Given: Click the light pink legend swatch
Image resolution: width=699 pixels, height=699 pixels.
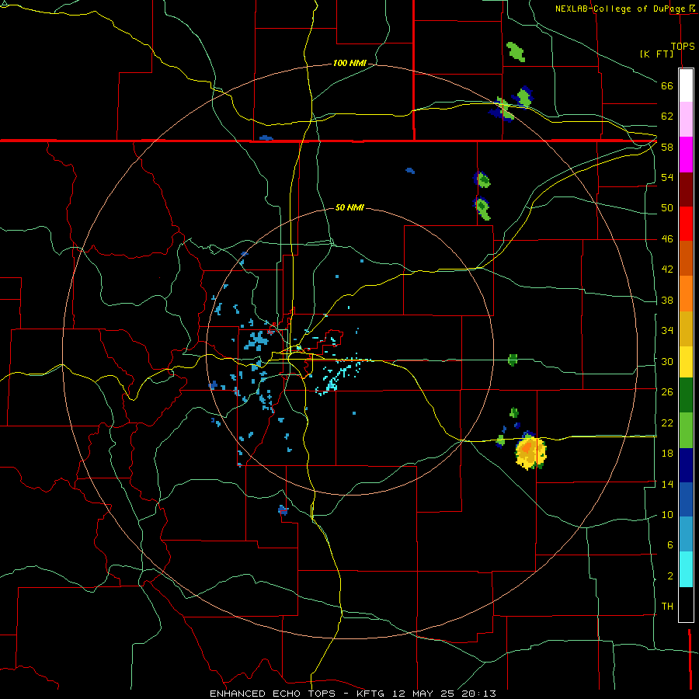Looking at the screenshot, I should click(686, 120).
